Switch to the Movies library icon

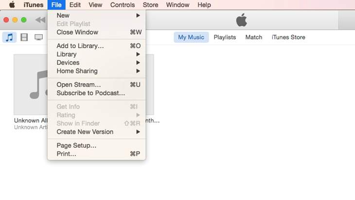tap(24, 37)
